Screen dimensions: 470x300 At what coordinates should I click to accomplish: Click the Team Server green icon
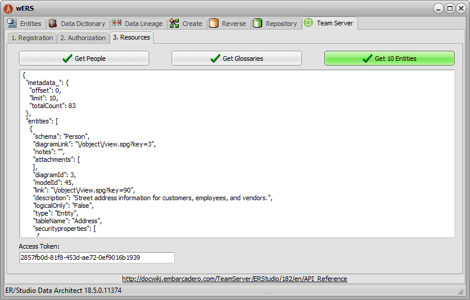pos(308,22)
